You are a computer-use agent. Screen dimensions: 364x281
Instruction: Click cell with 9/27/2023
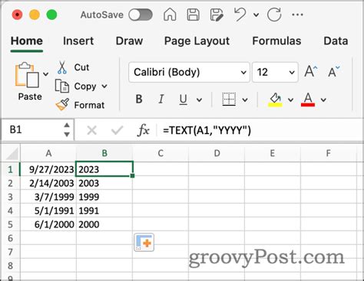point(48,169)
